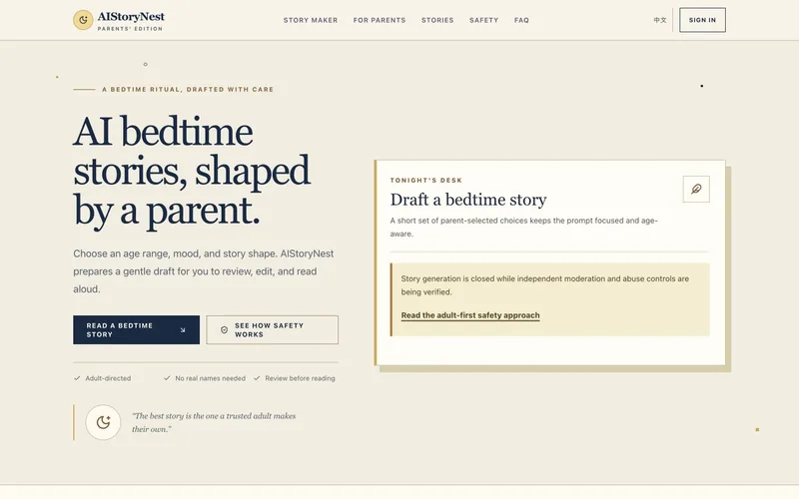
Task: Click the Draft a bedtime story heading
Action: coord(468,200)
